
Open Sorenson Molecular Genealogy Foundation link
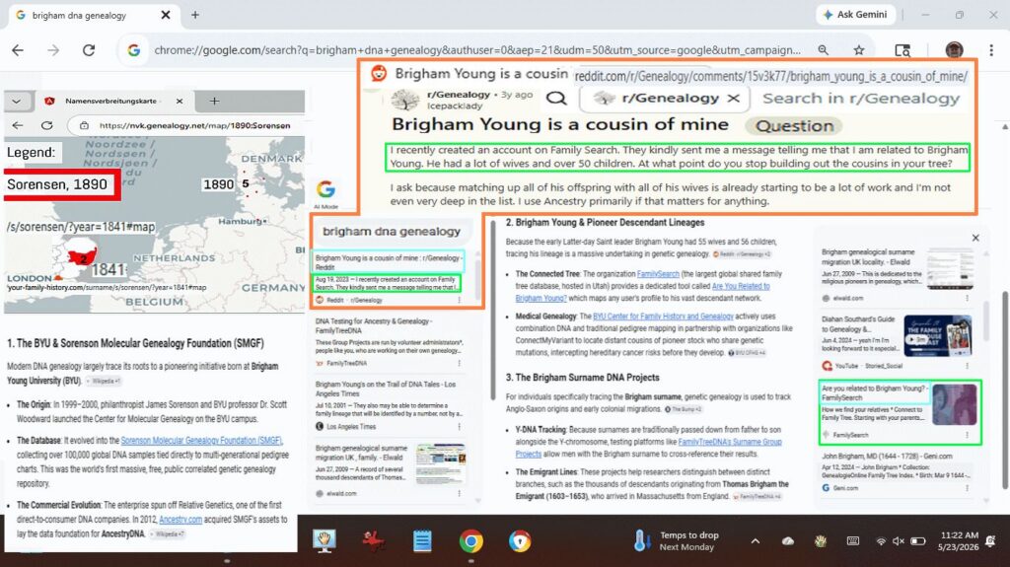click(x=201, y=441)
